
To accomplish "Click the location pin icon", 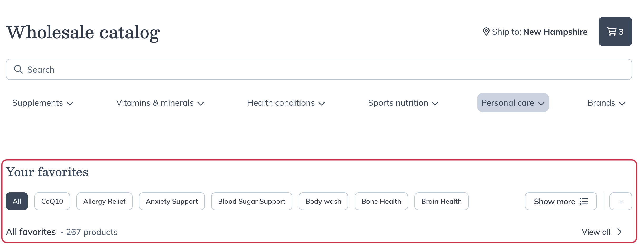I will pyautogui.click(x=486, y=32).
